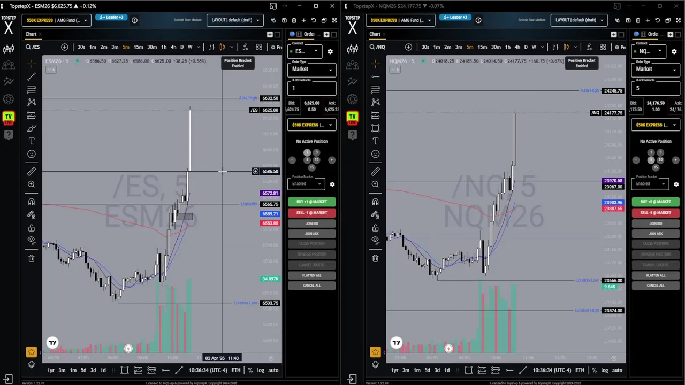Select the brush tool in ES chart
The height and width of the screenshot is (385, 685).
tap(32, 128)
